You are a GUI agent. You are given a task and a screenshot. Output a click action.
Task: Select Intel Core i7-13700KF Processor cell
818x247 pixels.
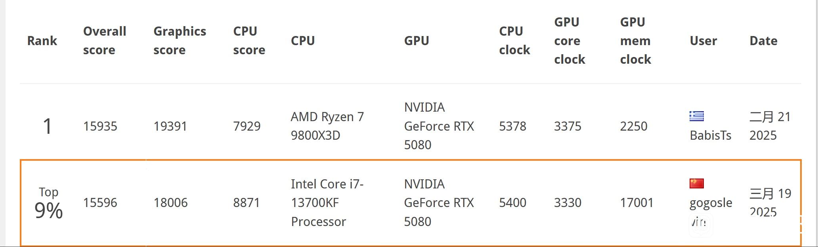click(327, 203)
